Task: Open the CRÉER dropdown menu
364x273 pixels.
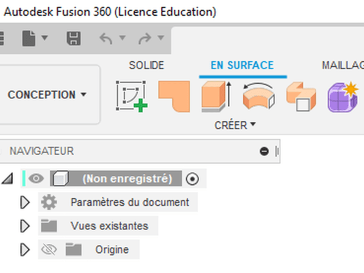Action: [x=235, y=126]
